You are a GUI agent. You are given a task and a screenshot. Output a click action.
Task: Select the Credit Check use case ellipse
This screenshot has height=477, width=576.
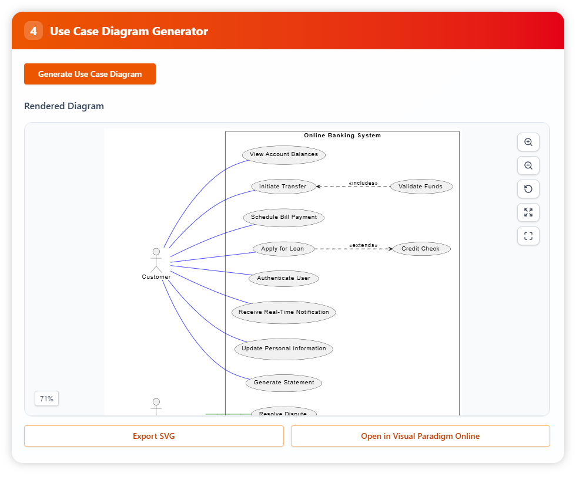(x=420, y=249)
